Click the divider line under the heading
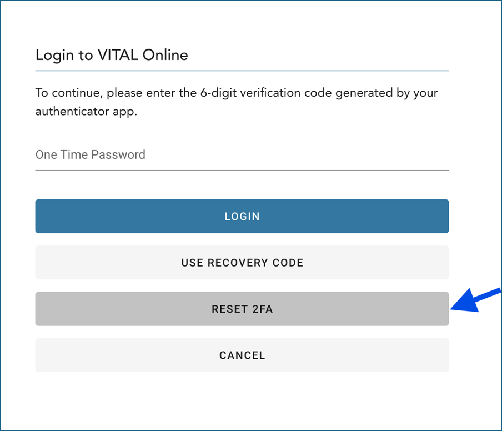Viewport: 502px width, 431px height. click(x=242, y=71)
